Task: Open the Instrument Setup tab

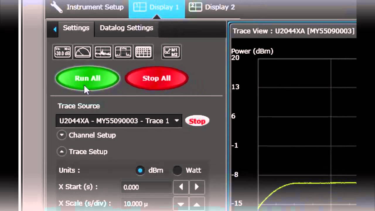Action: (x=87, y=7)
